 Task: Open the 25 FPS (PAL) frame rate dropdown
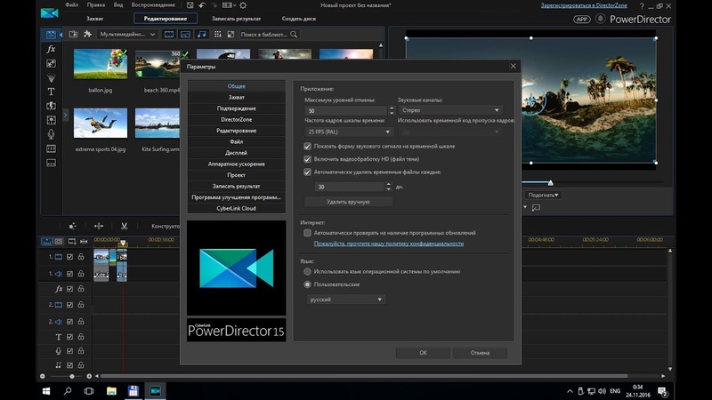point(347,132)
